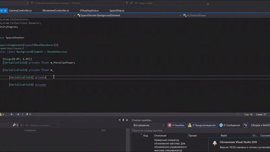
Task: Switch to the MovementController.cs tab
Action: tap(56, 11)
